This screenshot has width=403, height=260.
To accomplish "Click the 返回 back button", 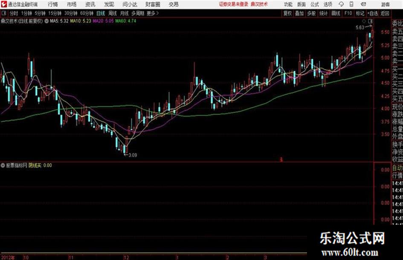I will coord(385,13).
